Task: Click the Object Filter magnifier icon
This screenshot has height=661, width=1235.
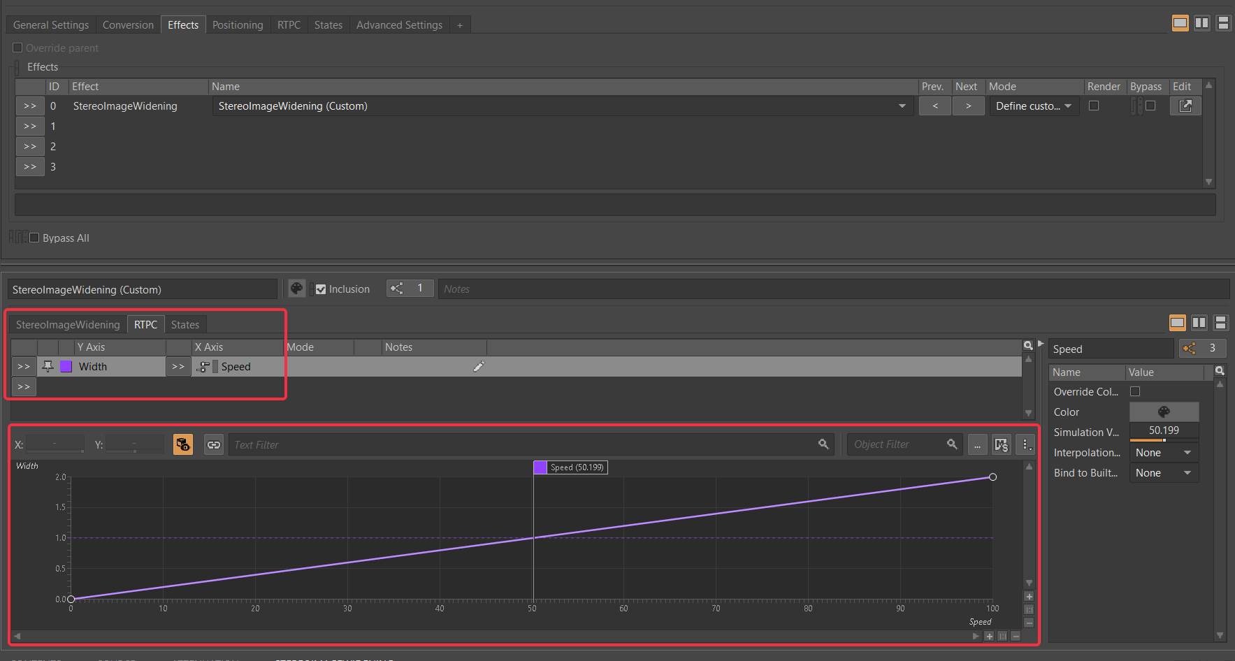Action: coord(952,444)
